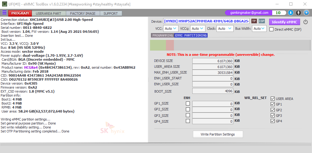Click the gray user-area portion of partition bar
The height and width of the screenshot is (153, 312).
click(242, 45)
